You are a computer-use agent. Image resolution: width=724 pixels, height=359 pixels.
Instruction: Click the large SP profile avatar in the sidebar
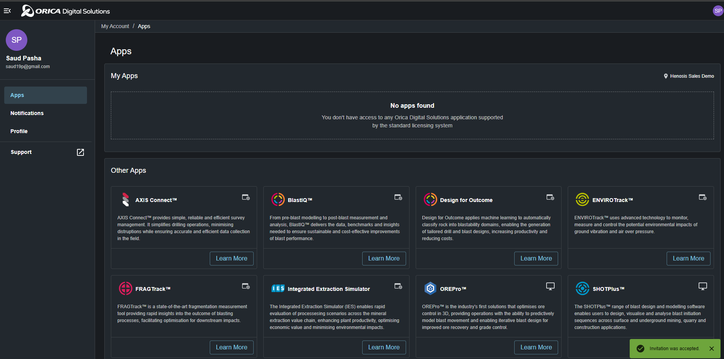[x=17, y=40]
